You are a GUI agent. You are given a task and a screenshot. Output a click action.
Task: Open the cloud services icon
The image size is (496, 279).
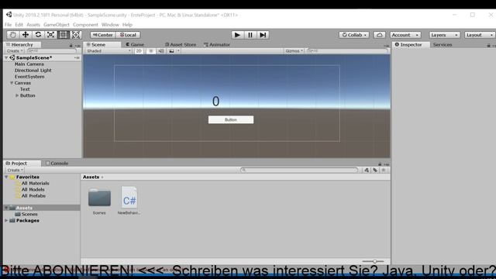(379, 35)
